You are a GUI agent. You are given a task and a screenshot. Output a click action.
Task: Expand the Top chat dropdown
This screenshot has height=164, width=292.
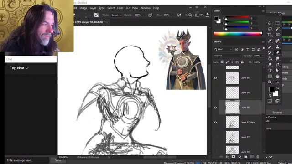pyautogui.click(x=19, y=68)
